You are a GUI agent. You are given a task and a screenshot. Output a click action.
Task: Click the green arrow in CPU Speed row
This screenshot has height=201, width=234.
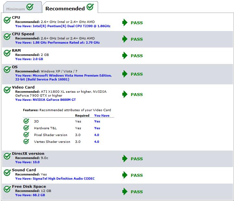(x=125, y=39)
